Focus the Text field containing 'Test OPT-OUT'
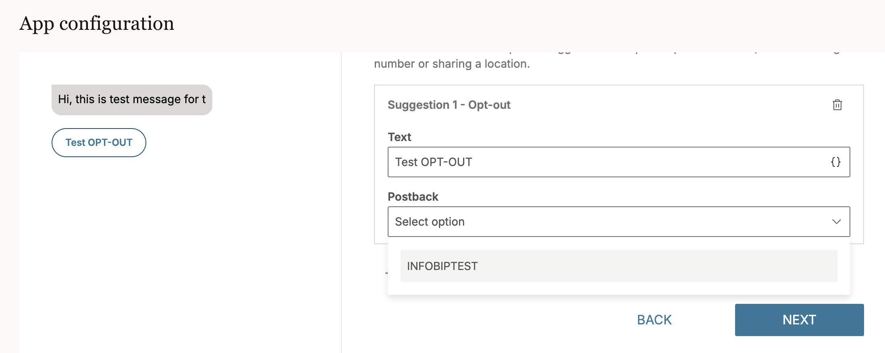 click(605, 162)
